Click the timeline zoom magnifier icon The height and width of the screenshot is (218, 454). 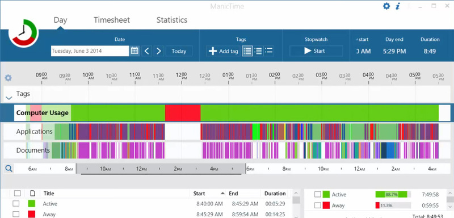pos(9,168)
